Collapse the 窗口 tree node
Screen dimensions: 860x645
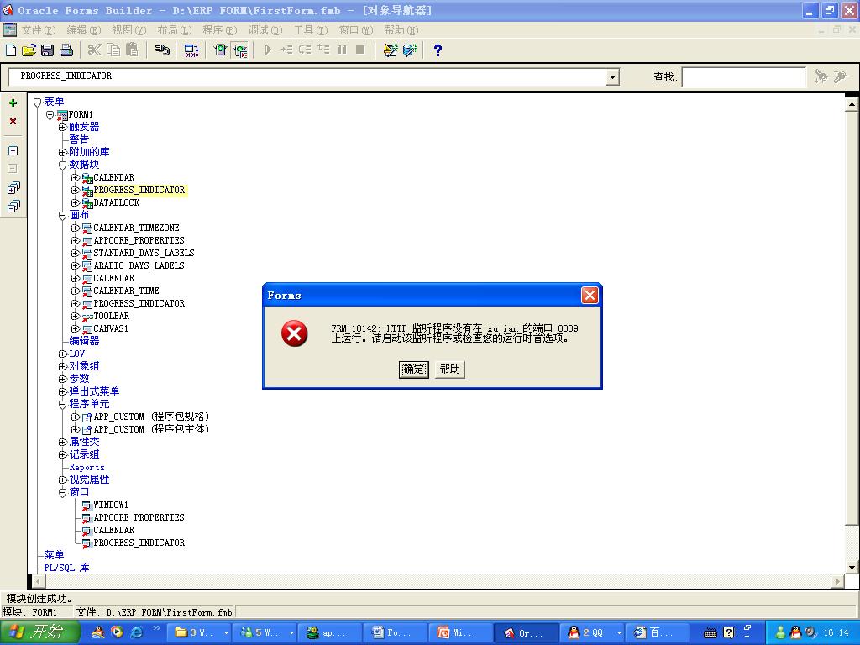[x=62, y=492]
